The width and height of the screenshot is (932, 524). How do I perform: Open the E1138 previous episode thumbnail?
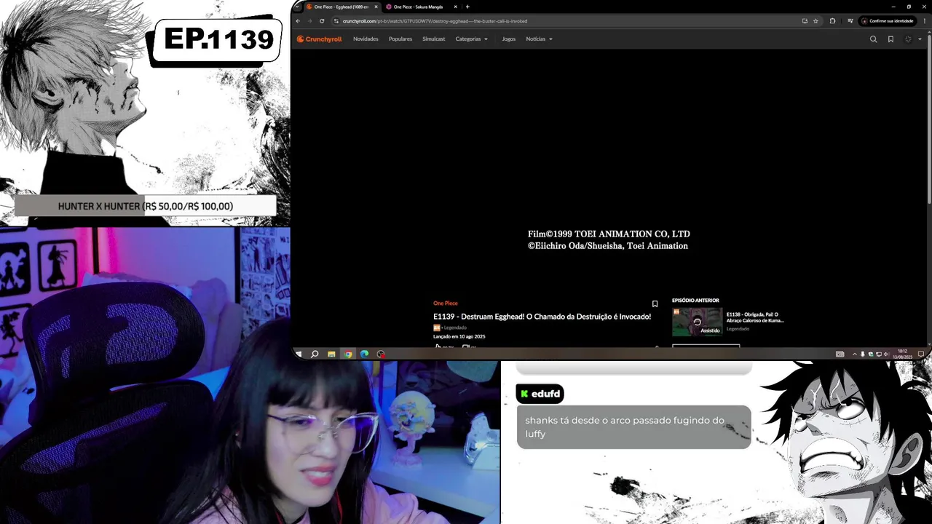coord(697,322)
